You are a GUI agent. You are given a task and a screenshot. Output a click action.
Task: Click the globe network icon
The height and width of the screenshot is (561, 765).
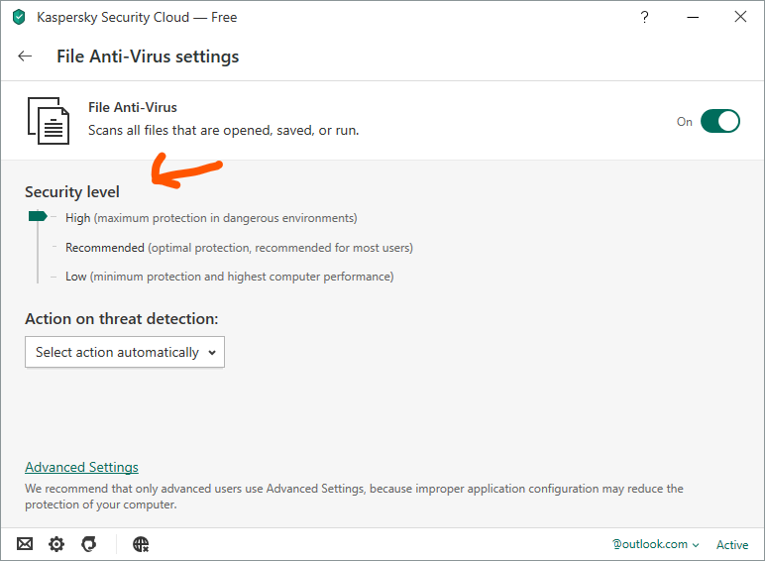coord(141,544)
